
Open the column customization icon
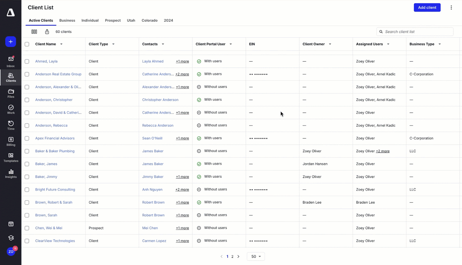pos(34,32)
